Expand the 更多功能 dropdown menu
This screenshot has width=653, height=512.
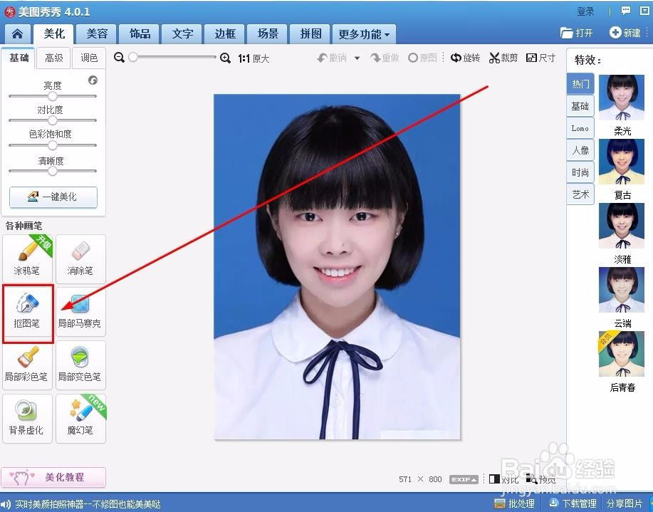[x=364, y=34]
